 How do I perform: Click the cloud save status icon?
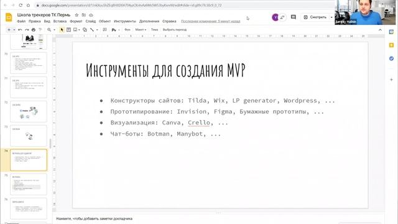(91, 15)
